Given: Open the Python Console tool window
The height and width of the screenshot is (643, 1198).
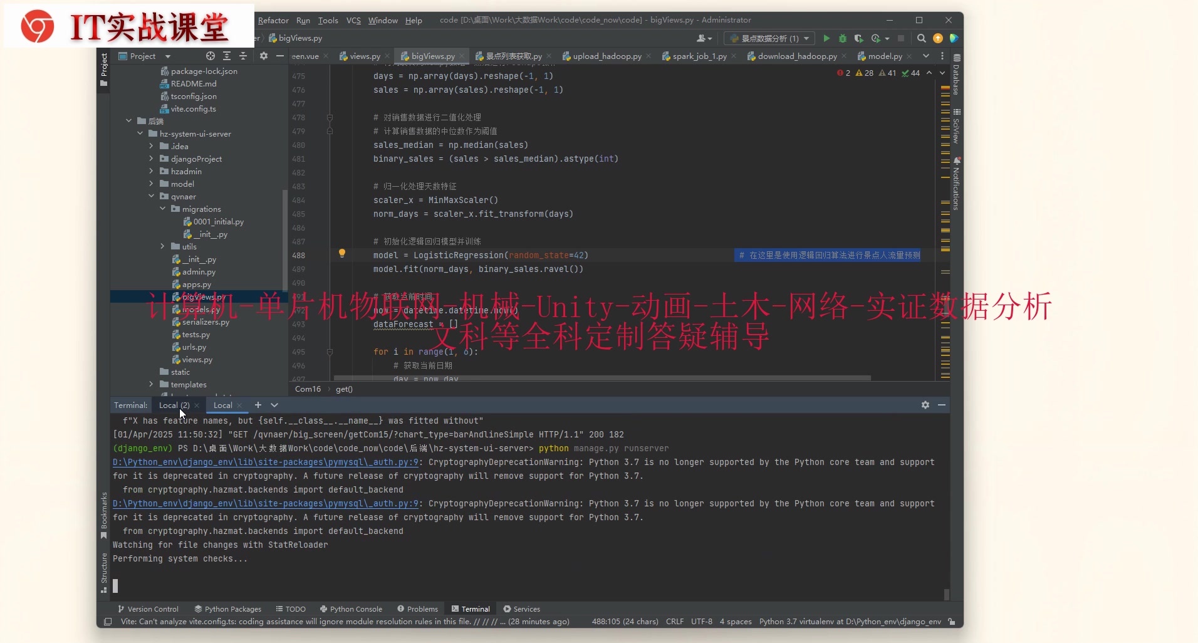Looking at the screenshot, I should tap(351, 609).
